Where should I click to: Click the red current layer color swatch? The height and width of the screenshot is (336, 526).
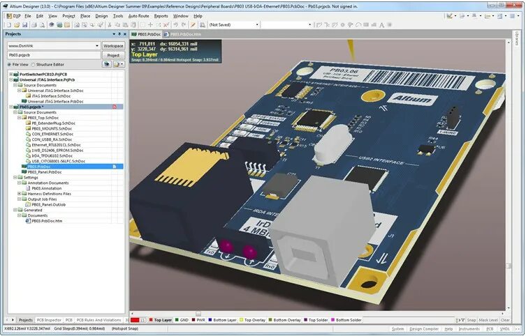pyautogui.click(x=135, y=320)
